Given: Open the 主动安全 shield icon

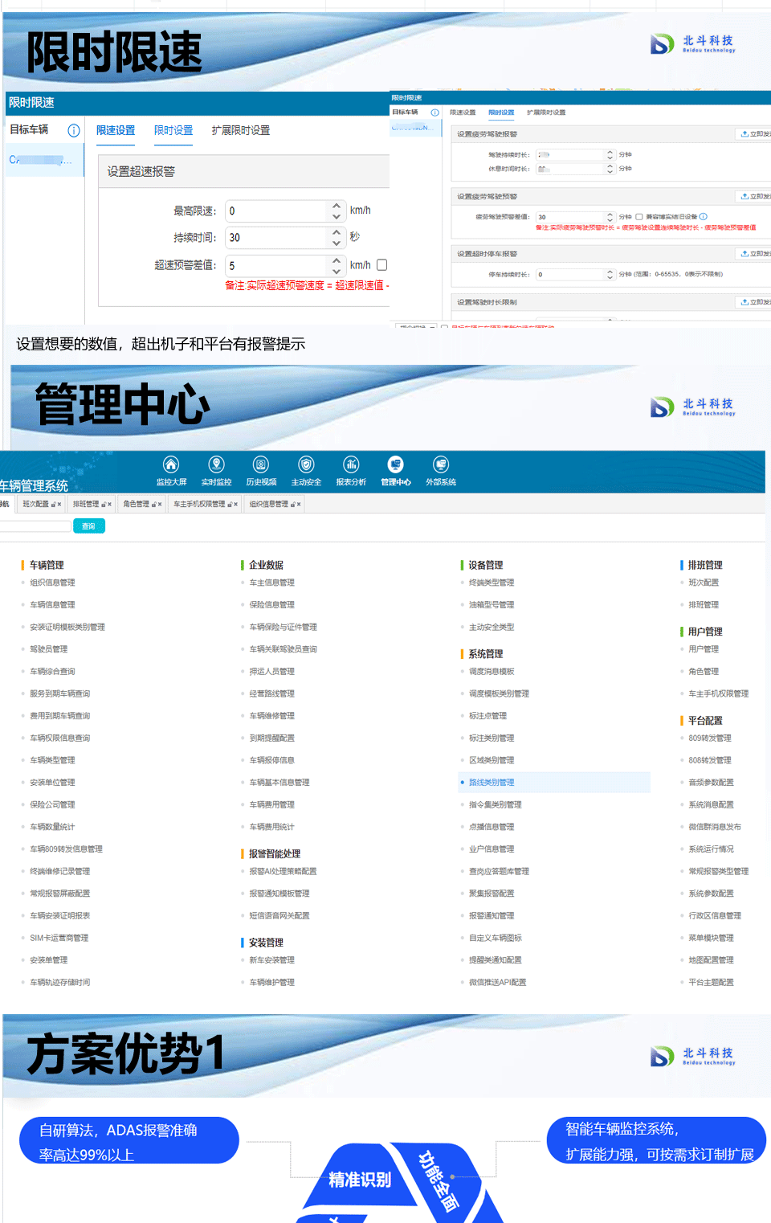Looking at the screenshot, I should click(306, 464).
